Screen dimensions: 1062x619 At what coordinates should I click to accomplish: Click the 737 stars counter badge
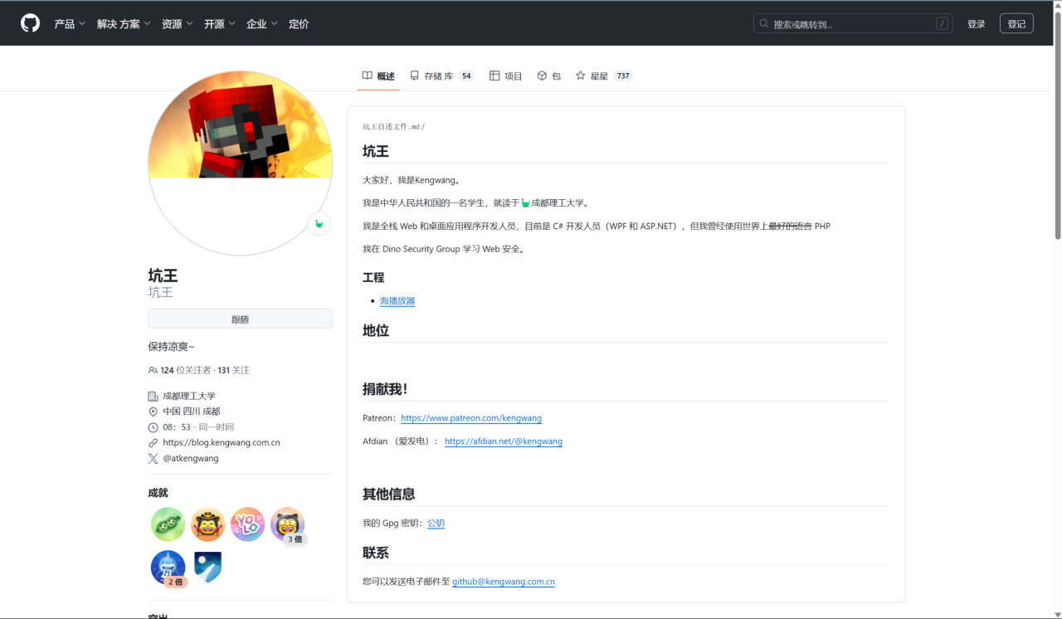tap(623, 76)
